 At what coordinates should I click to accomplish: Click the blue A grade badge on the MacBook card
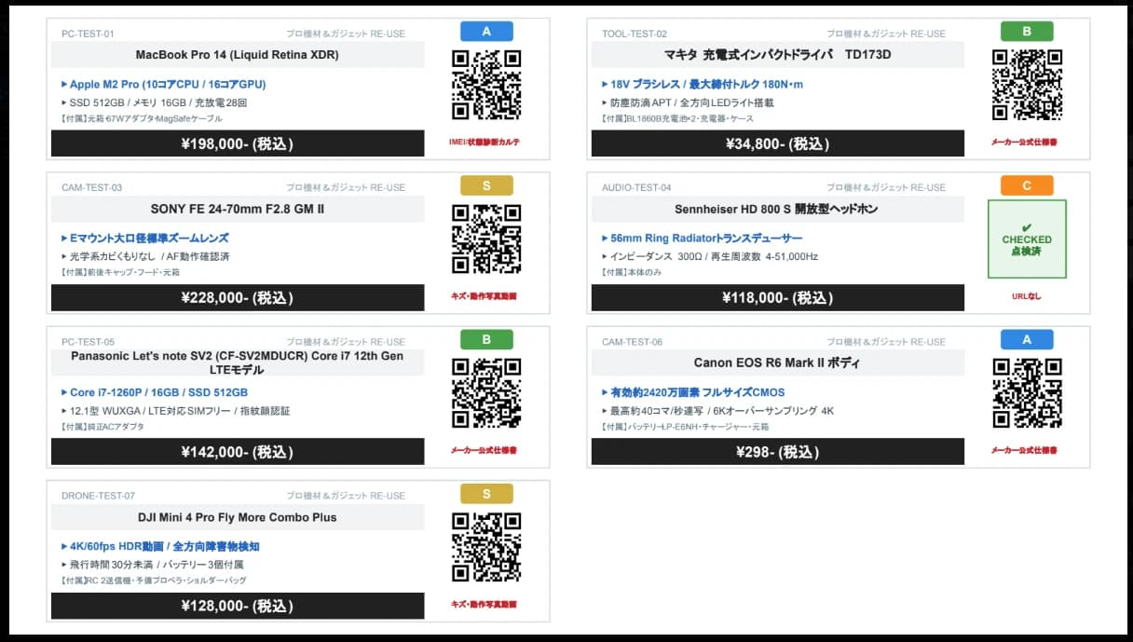(486, 32)
